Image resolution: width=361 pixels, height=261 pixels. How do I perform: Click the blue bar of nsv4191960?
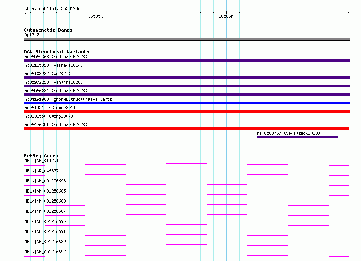(187, 103)
